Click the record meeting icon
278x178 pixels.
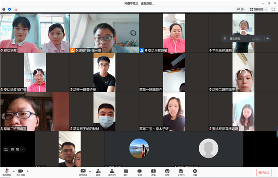(x=139, y=172)
